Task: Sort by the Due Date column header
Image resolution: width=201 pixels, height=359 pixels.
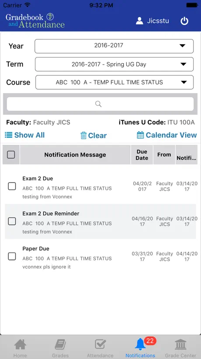Action: [142, 155]
